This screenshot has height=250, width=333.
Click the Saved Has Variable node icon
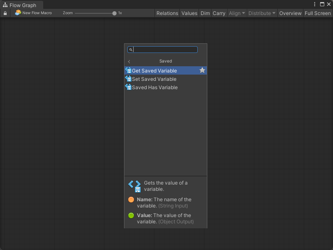[x=128, y=87]
